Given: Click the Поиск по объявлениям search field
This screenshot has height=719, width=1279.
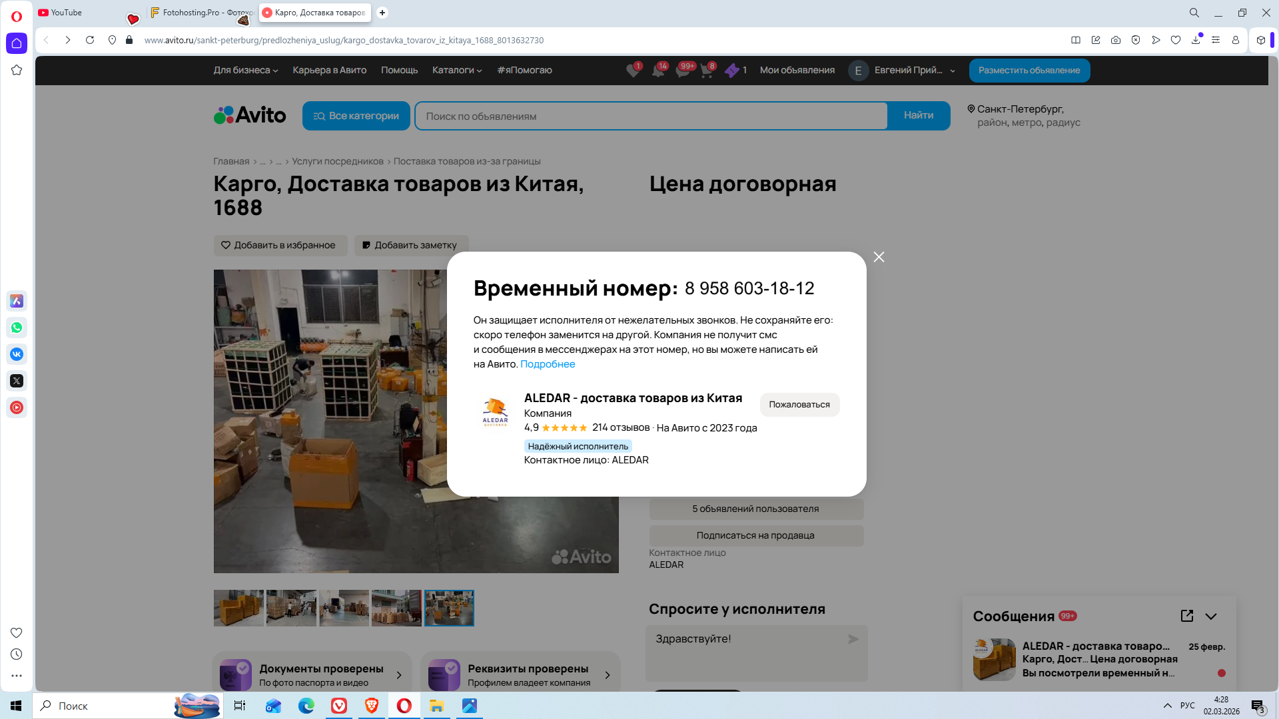Looking at the screenshot, I should (651, 116).
